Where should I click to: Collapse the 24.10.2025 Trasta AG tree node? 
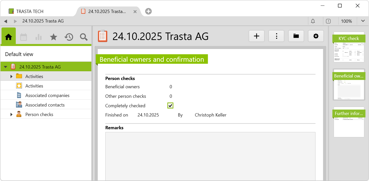6,67
